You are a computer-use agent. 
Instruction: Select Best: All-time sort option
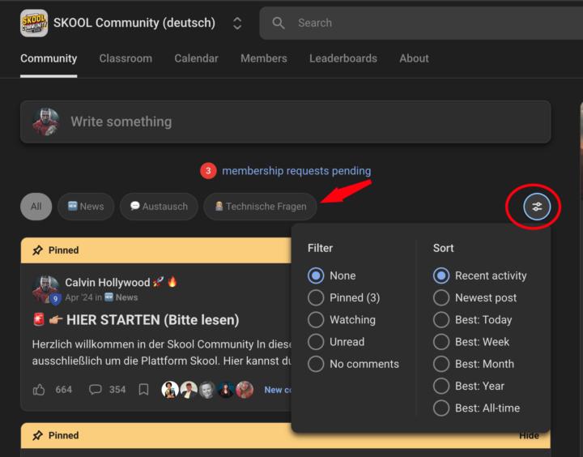[441, 408]
